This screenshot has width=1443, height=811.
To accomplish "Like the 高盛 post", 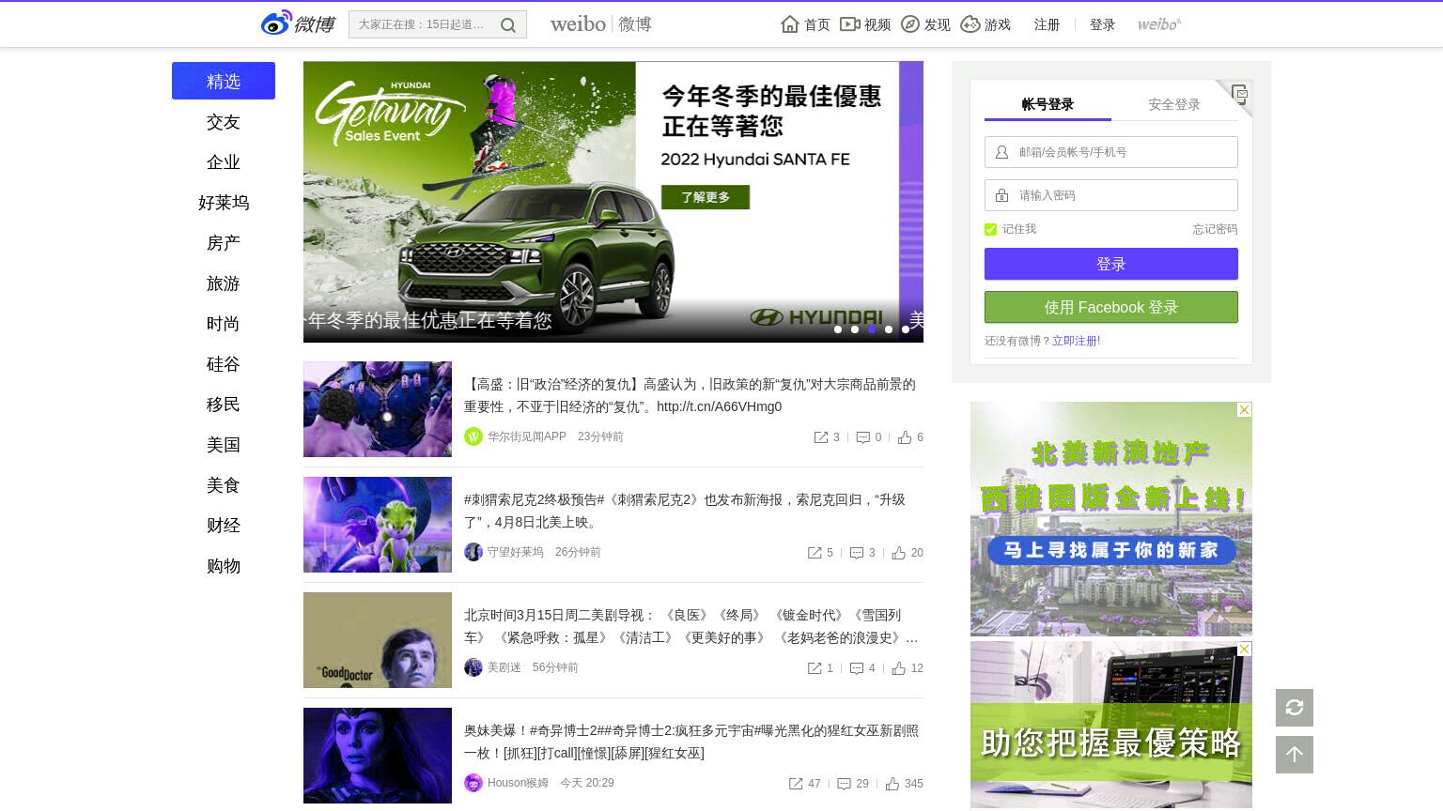I will pyautogui.click(x=910, y=437).
